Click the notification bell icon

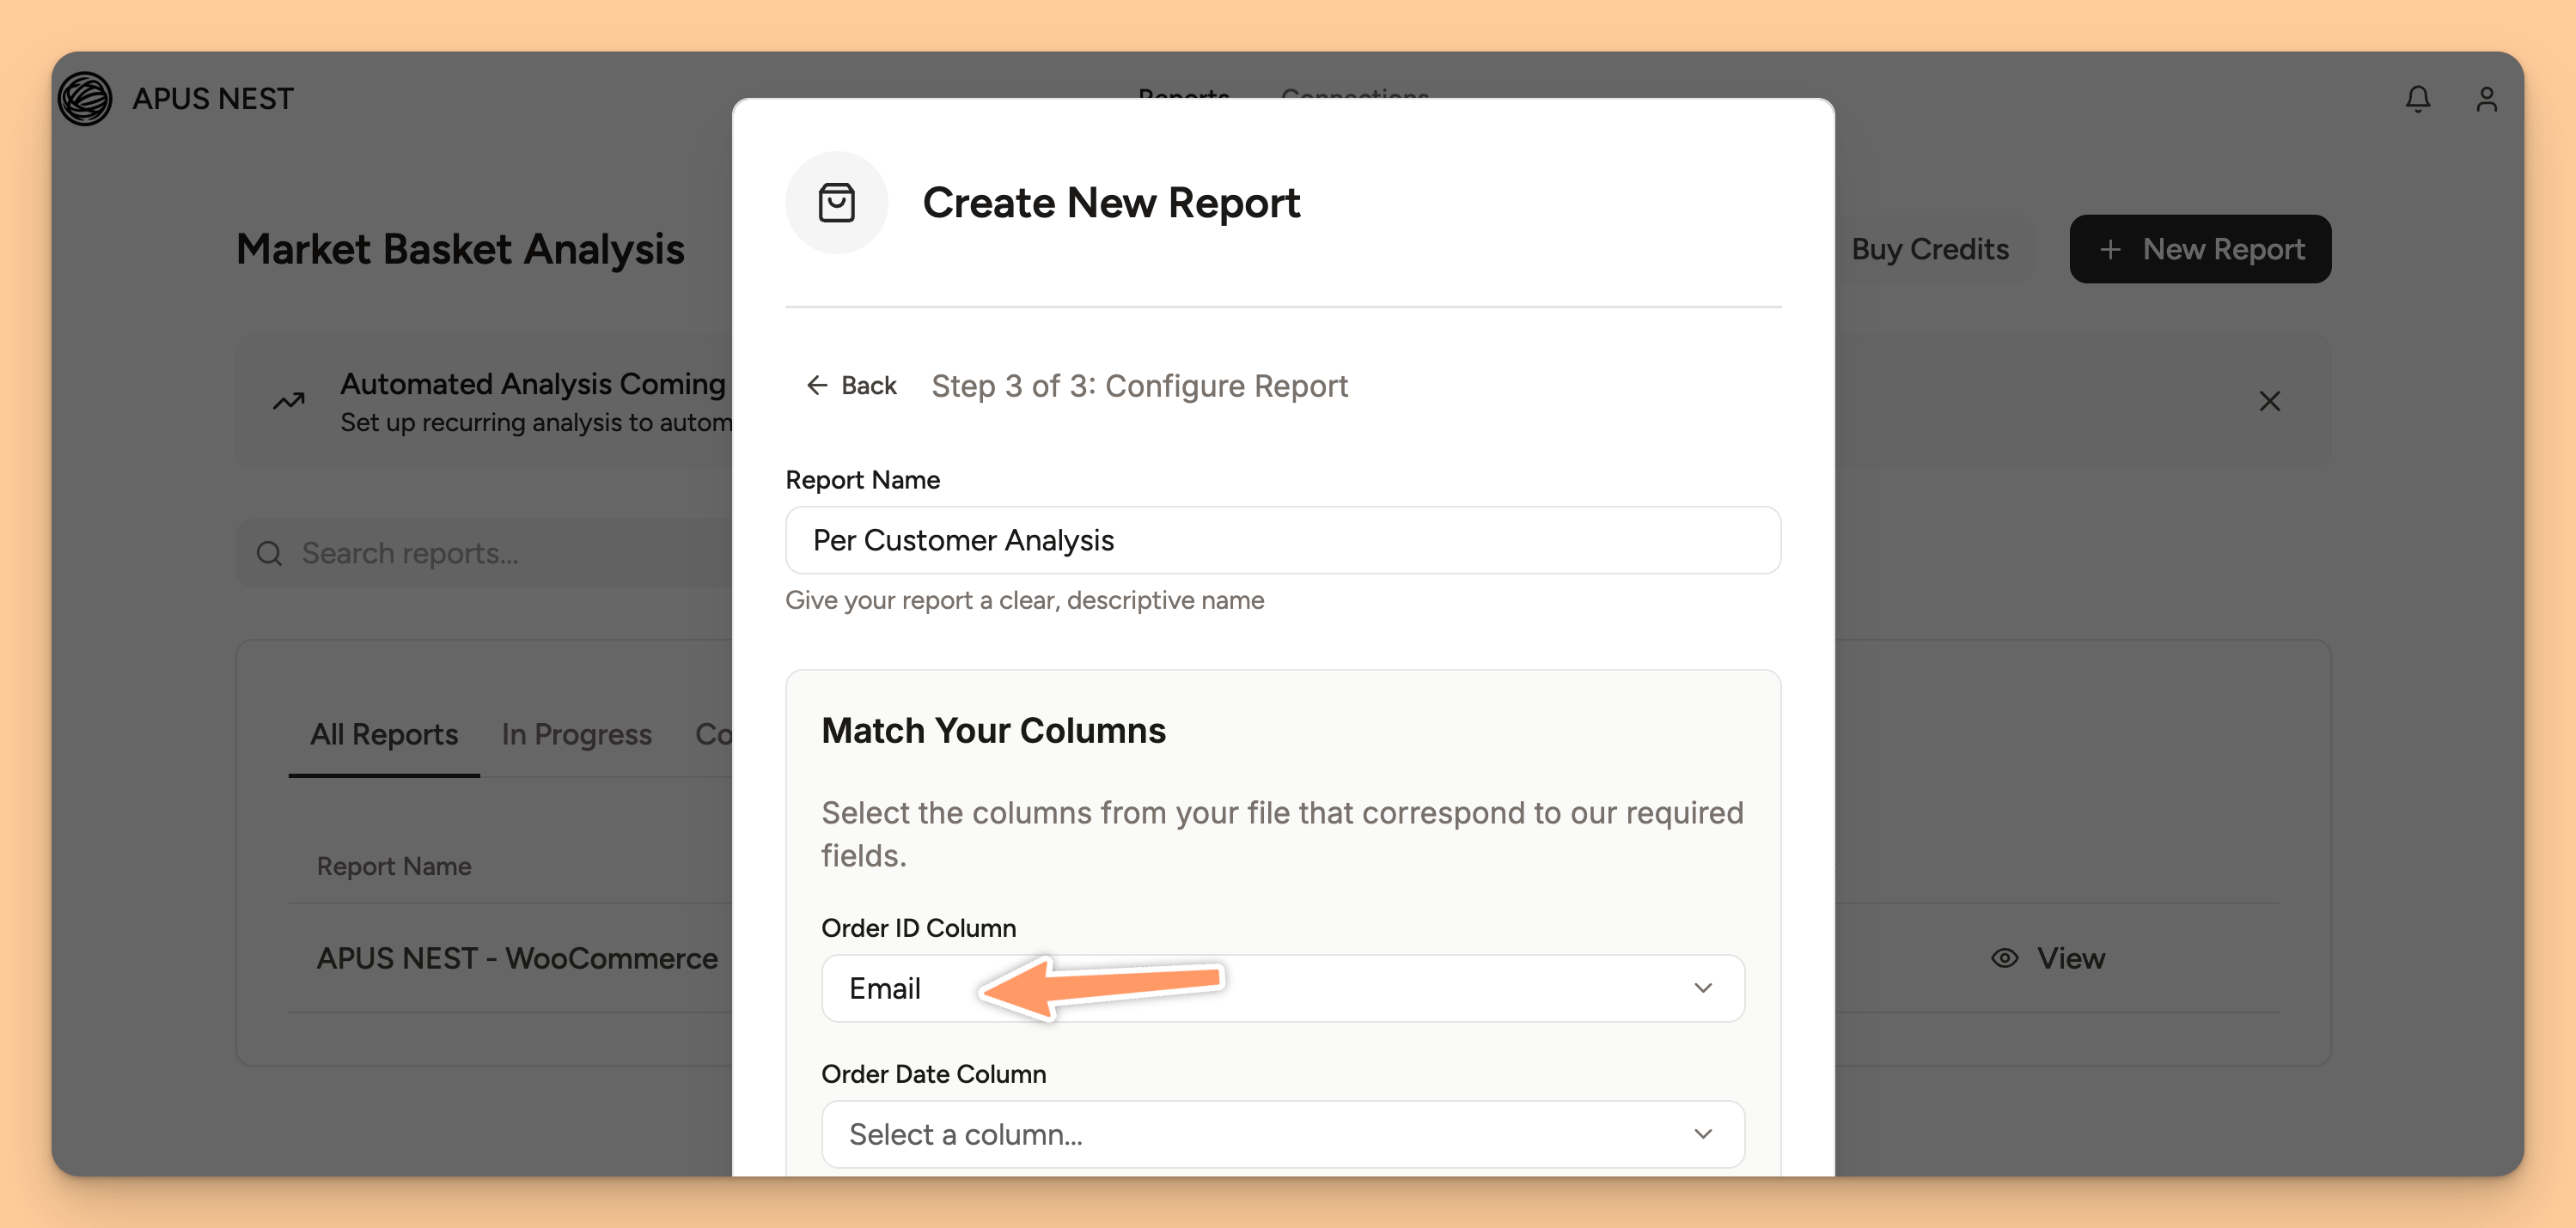click(x=2419, y=98)
